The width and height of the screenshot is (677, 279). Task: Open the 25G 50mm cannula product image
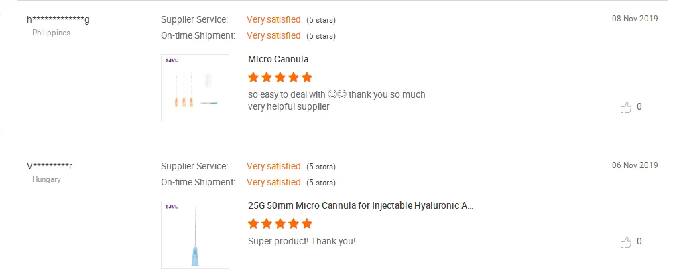point(195,235)
